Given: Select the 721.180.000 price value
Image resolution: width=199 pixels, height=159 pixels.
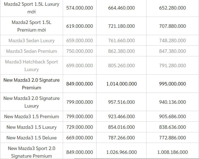Looking at the screenshot, I should click(121, 26).
